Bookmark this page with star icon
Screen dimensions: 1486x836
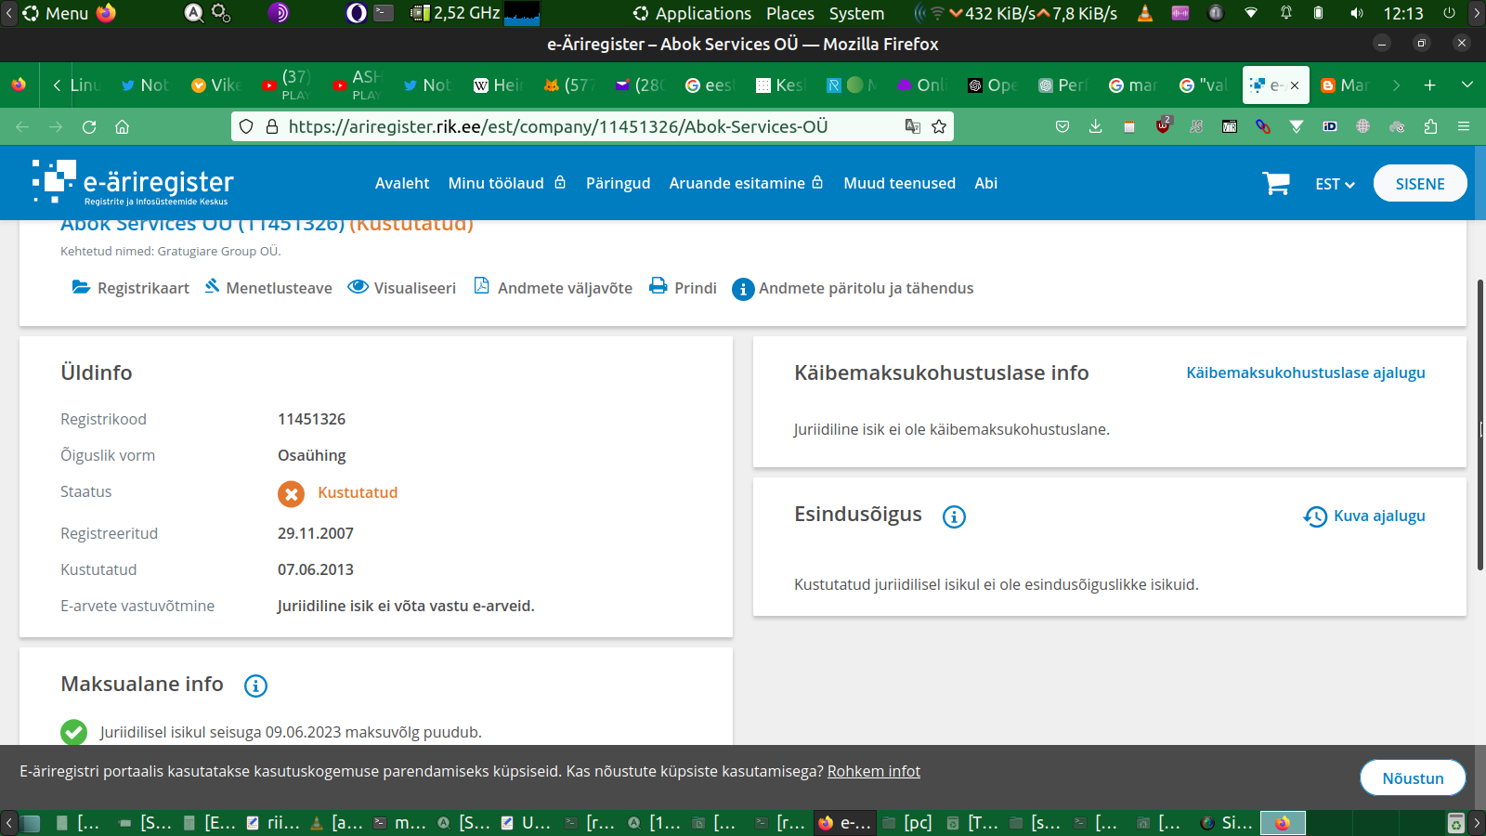coord(939,126)
